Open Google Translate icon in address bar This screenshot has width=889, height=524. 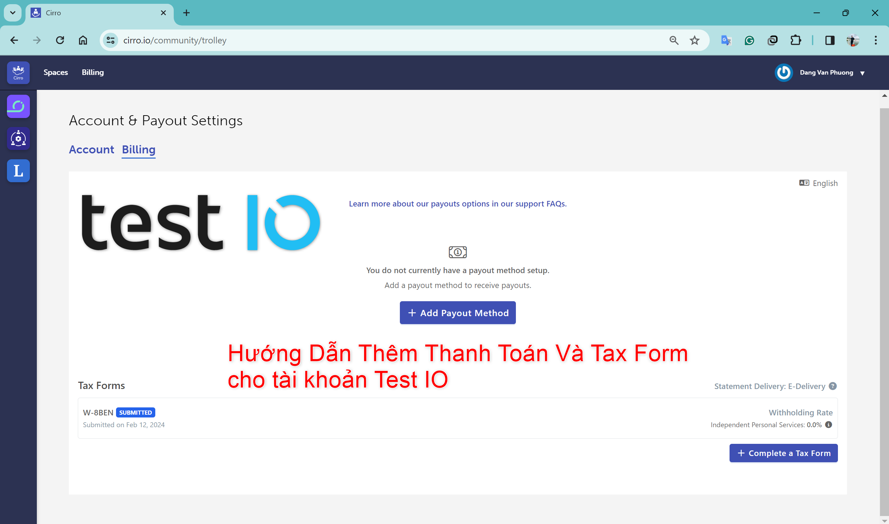pyautogui.click(x=726, y=41)
